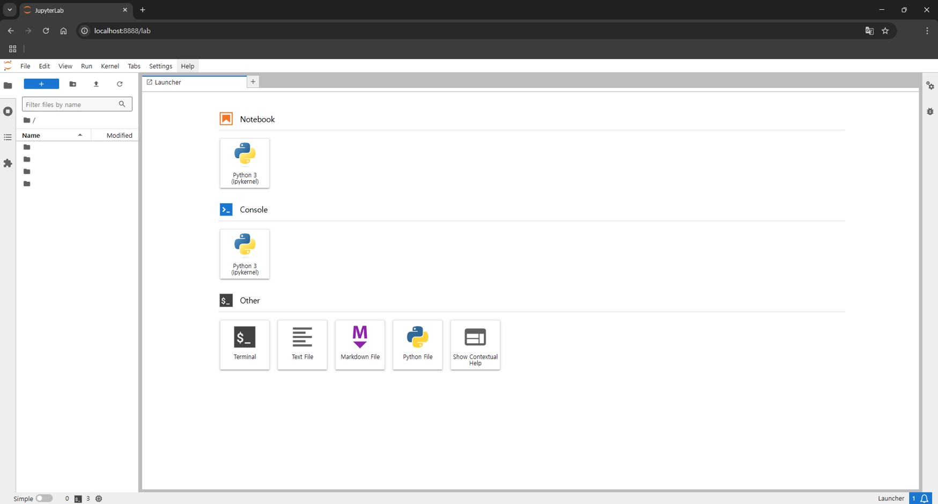This screenshot has height=504, width=938.
Task: Open the Debugger bug icon panel
Action: (930, 112)
